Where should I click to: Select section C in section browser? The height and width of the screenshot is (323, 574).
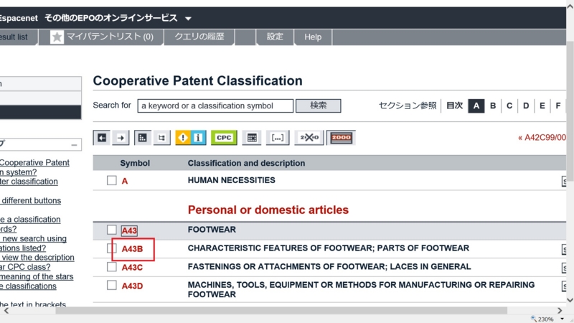(x=509, y=106)
